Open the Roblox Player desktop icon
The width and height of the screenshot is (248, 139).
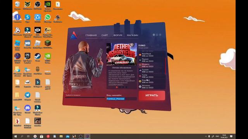click(x=38, y=44)
